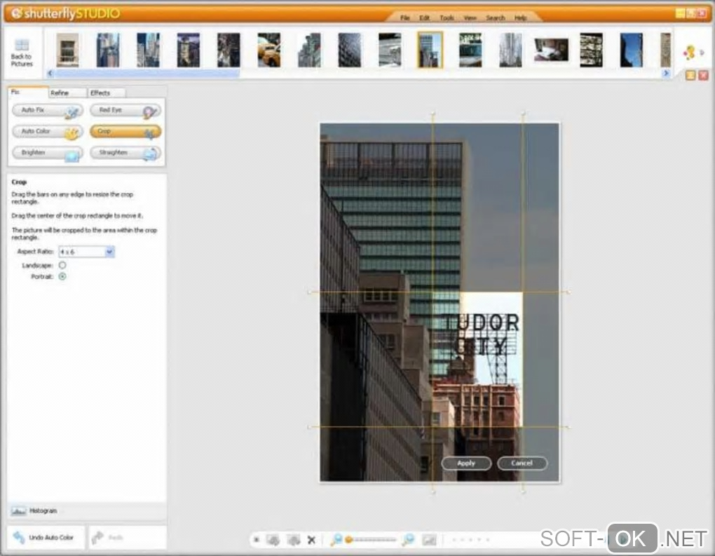Apply Auto Color to the photo
Image resolution: width=715 pixels, height=556 pixels.
(x=47, y=132)
